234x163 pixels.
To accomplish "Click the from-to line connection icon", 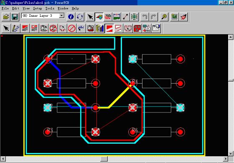I will (126, 17).
